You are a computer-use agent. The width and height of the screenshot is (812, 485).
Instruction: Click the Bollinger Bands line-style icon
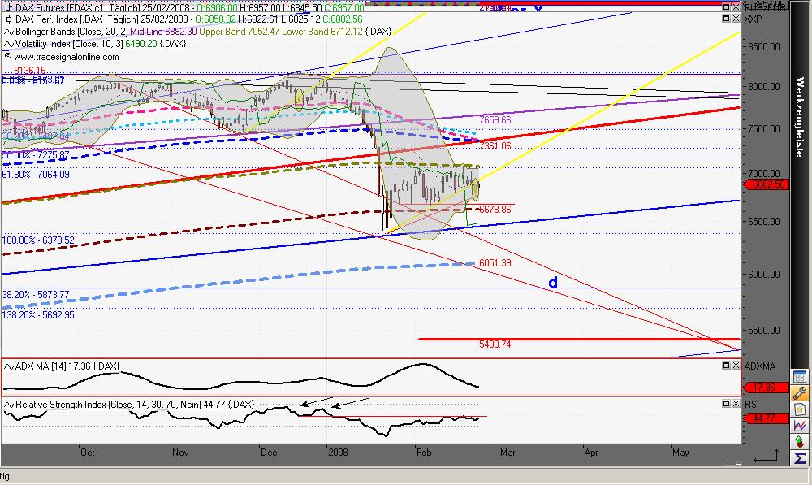(x=9, y=32)
